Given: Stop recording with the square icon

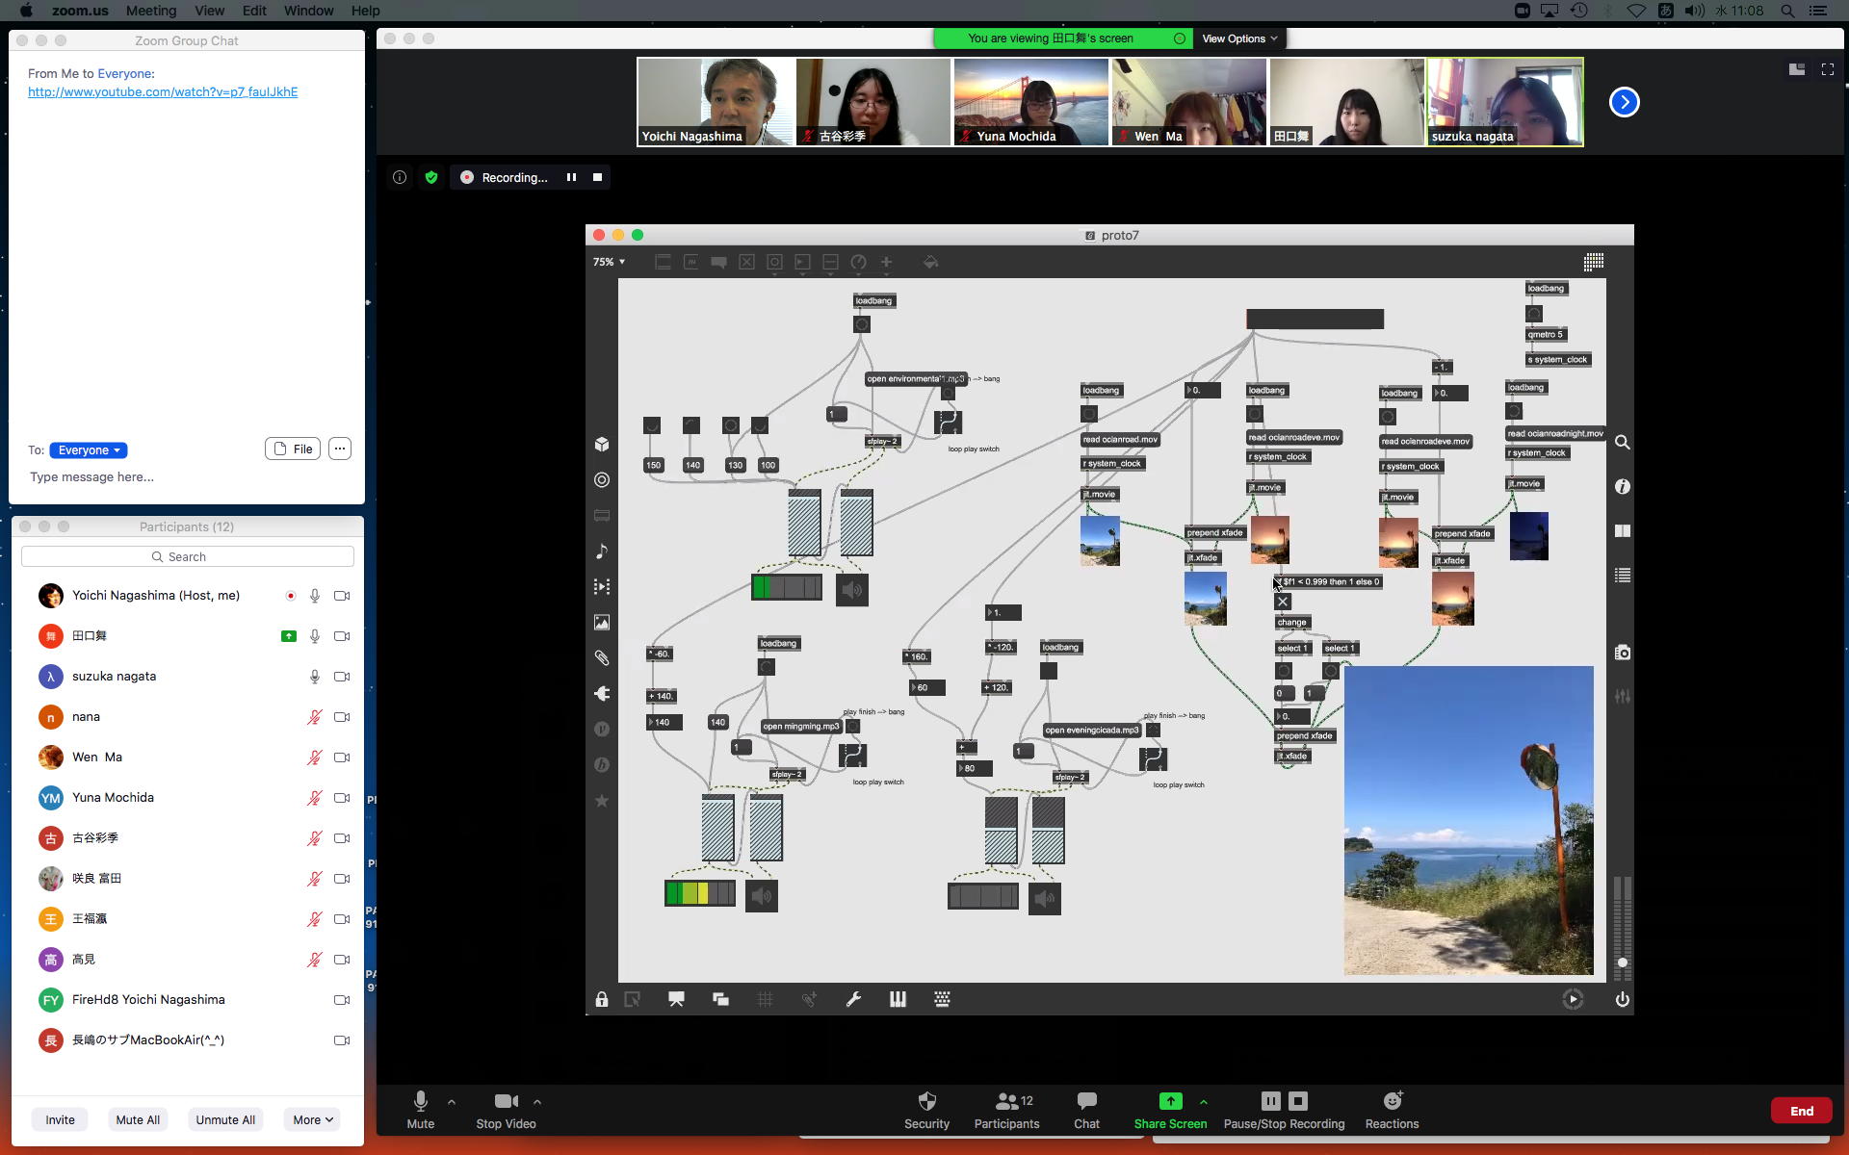Looking at the screenshot, I should [x=597, y=177].
